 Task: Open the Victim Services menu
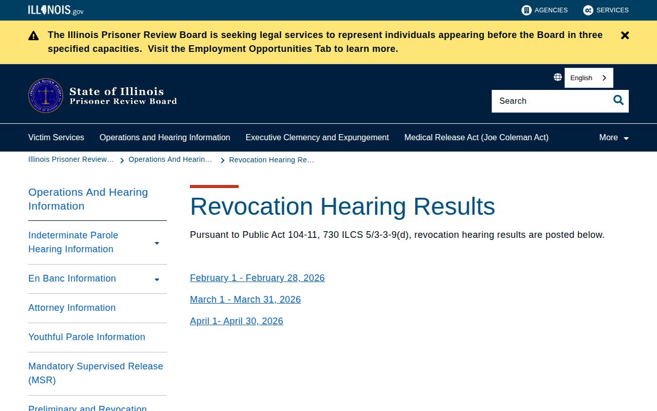coord(56,137)
